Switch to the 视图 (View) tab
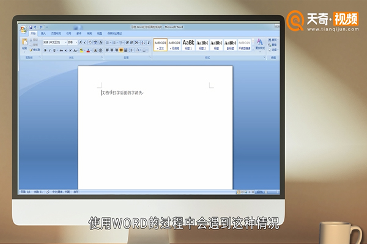The width and height of the screenshot is (367, 244). tap(100, 34)
